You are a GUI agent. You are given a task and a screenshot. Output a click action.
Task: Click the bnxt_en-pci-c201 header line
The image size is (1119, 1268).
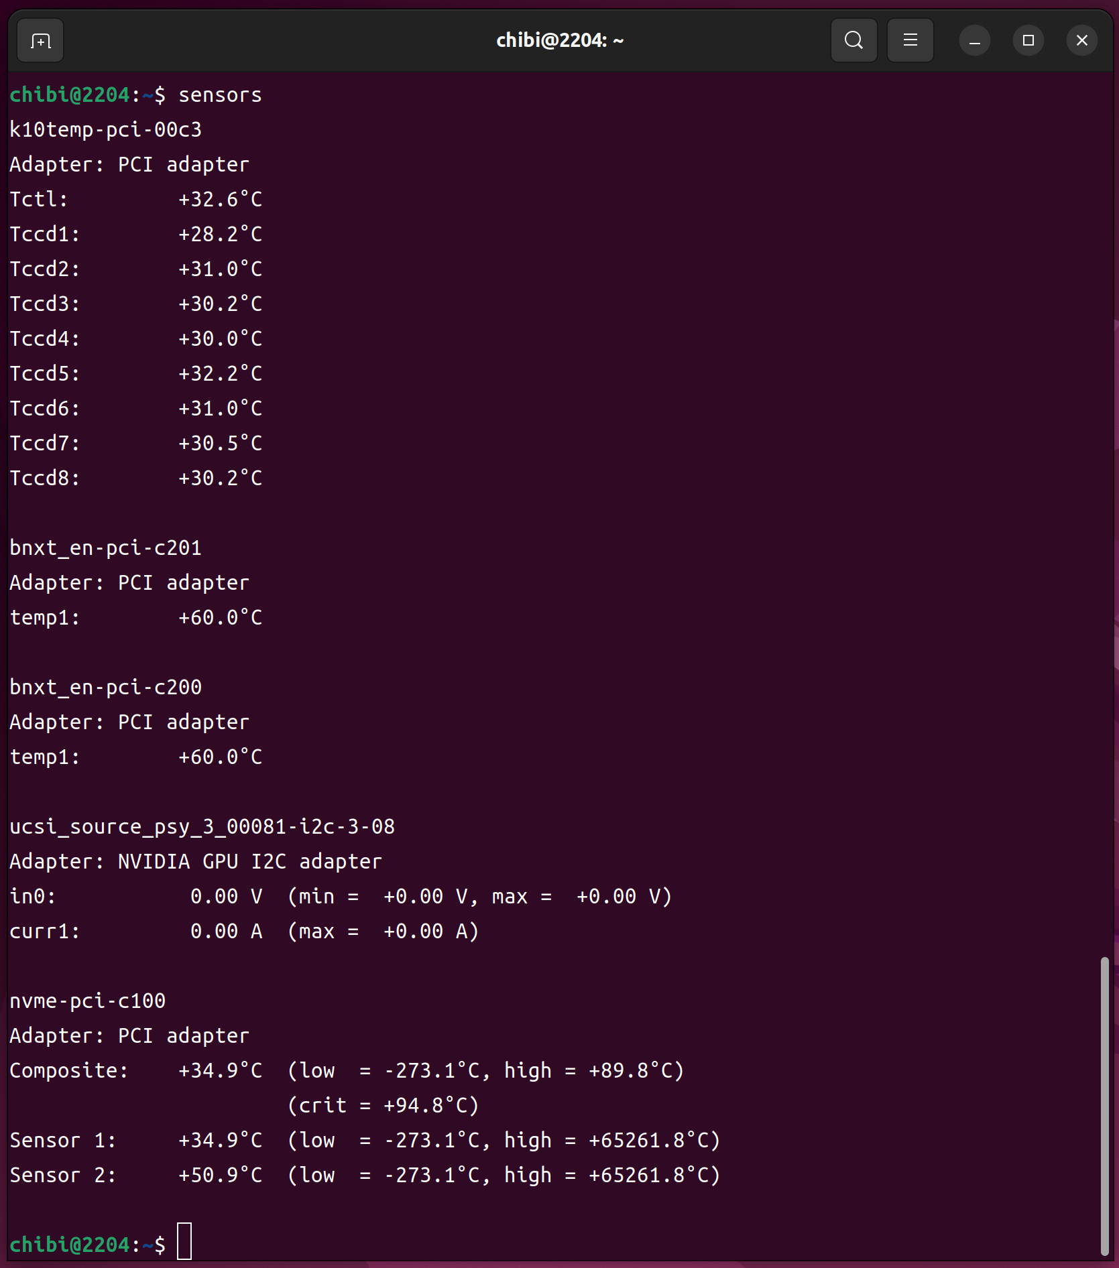[x=105, y=548]
